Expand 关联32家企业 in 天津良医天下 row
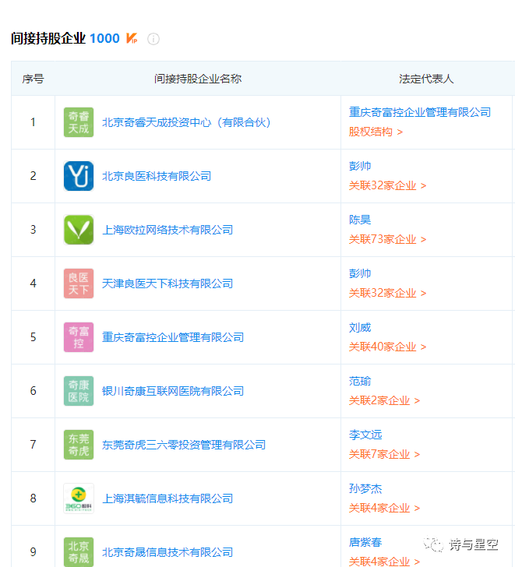515x567 pixels. coord(387,293)
